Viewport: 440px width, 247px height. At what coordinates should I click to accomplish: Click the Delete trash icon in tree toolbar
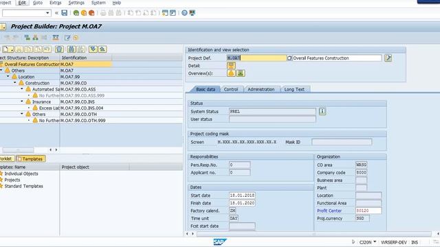59,49
